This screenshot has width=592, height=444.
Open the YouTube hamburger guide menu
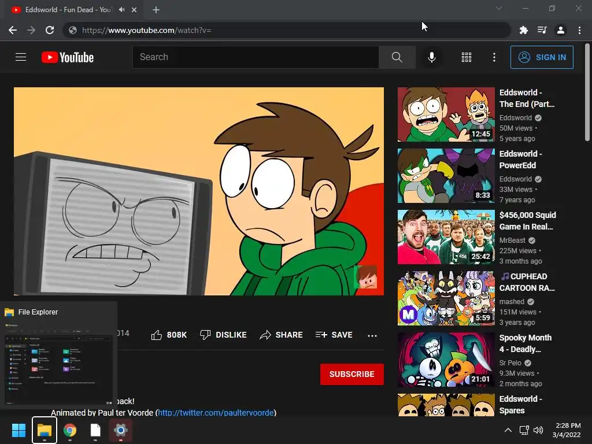[21, 57]
